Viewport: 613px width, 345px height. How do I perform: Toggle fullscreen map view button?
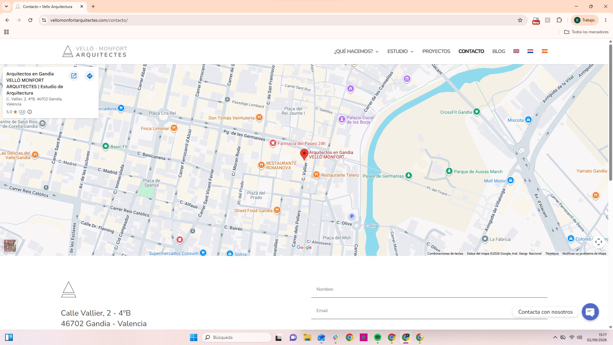tap(599, 242)
